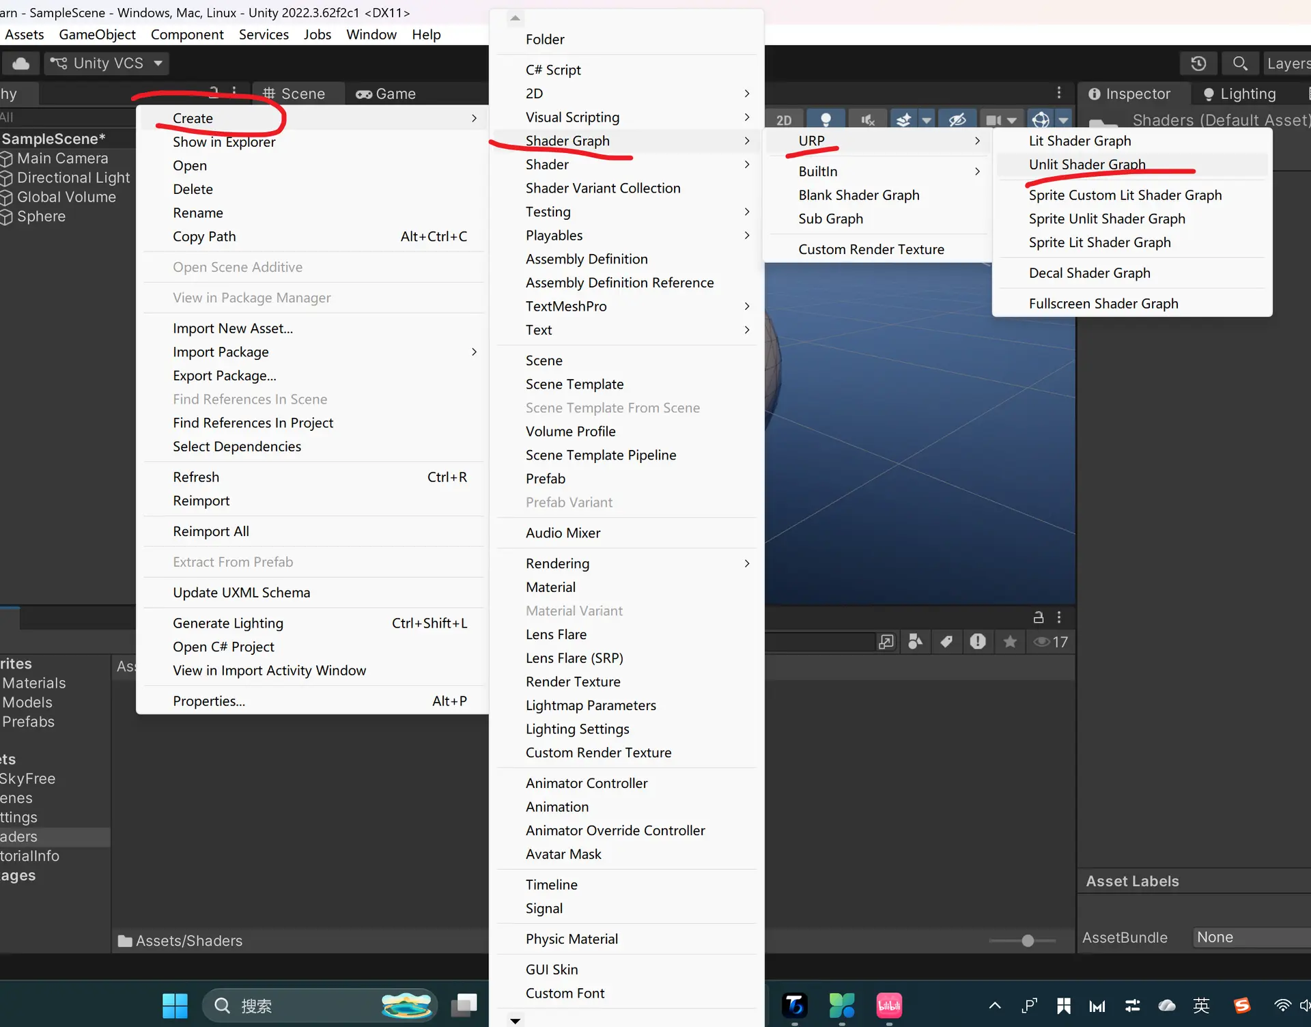Open Windows Start menu

[x=175, y=1005]
